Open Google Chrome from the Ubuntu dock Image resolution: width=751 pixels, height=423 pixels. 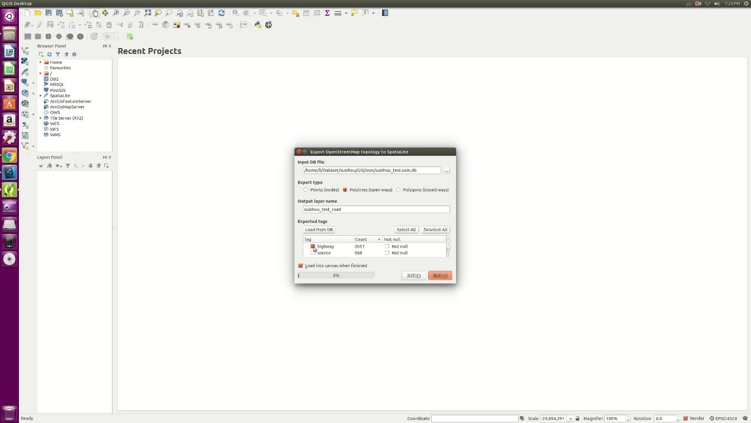point(9,156)
